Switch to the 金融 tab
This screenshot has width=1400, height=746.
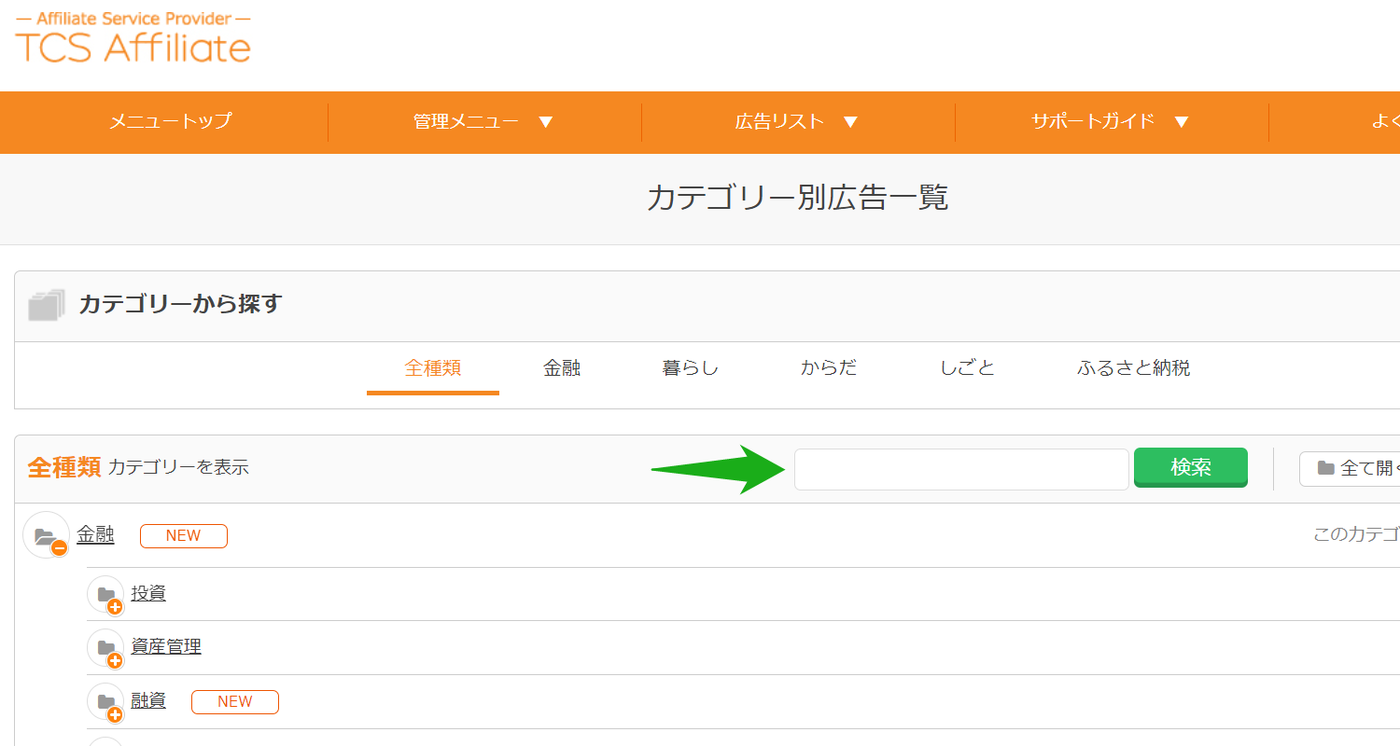coord(562,367)
